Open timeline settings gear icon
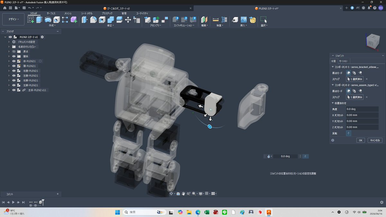 point(381,202)
